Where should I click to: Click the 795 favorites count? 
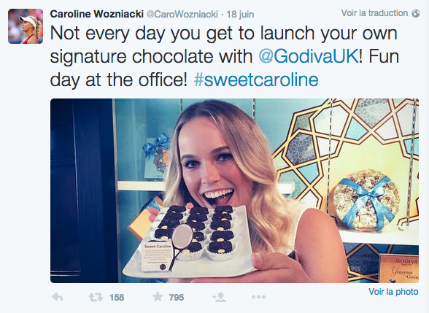click(177, 298)
